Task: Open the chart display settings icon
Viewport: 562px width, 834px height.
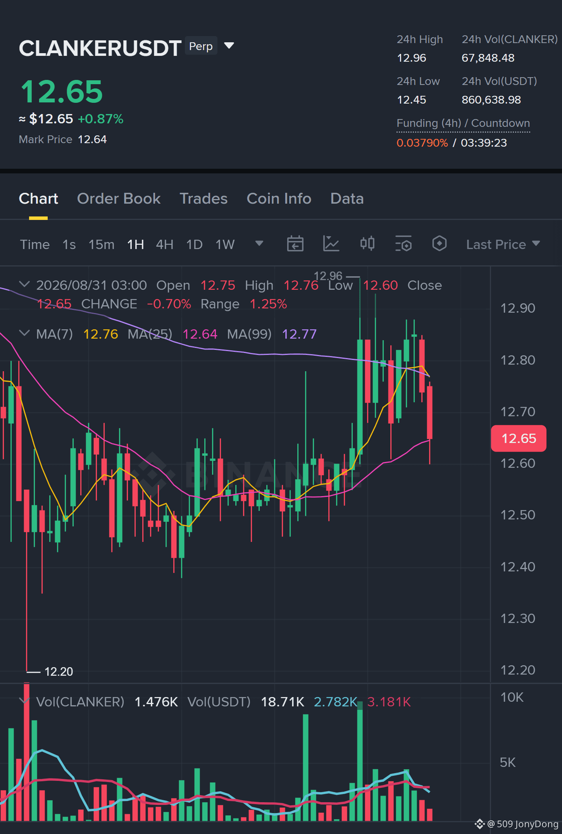Action: coord(403,244)
